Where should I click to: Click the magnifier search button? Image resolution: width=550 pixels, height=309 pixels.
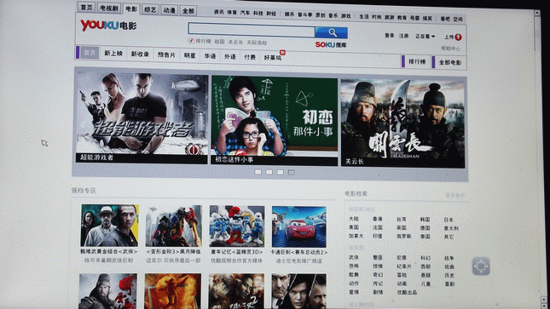pos(331,33)
